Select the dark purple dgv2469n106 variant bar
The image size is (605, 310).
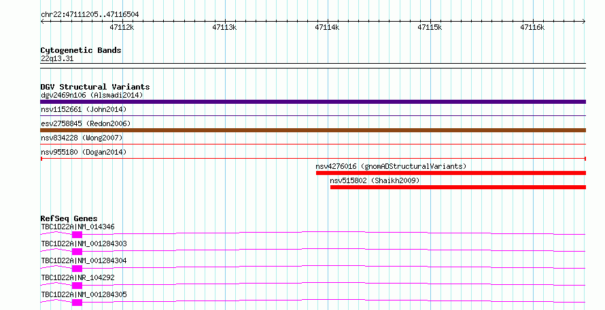[313, 102]
